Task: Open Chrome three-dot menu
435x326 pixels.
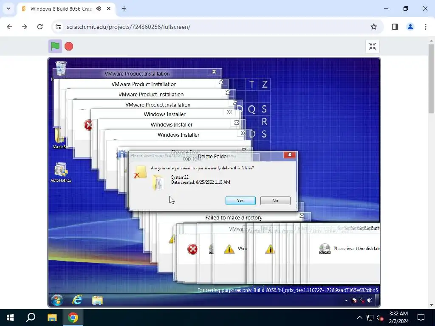Action: point(426,27)
